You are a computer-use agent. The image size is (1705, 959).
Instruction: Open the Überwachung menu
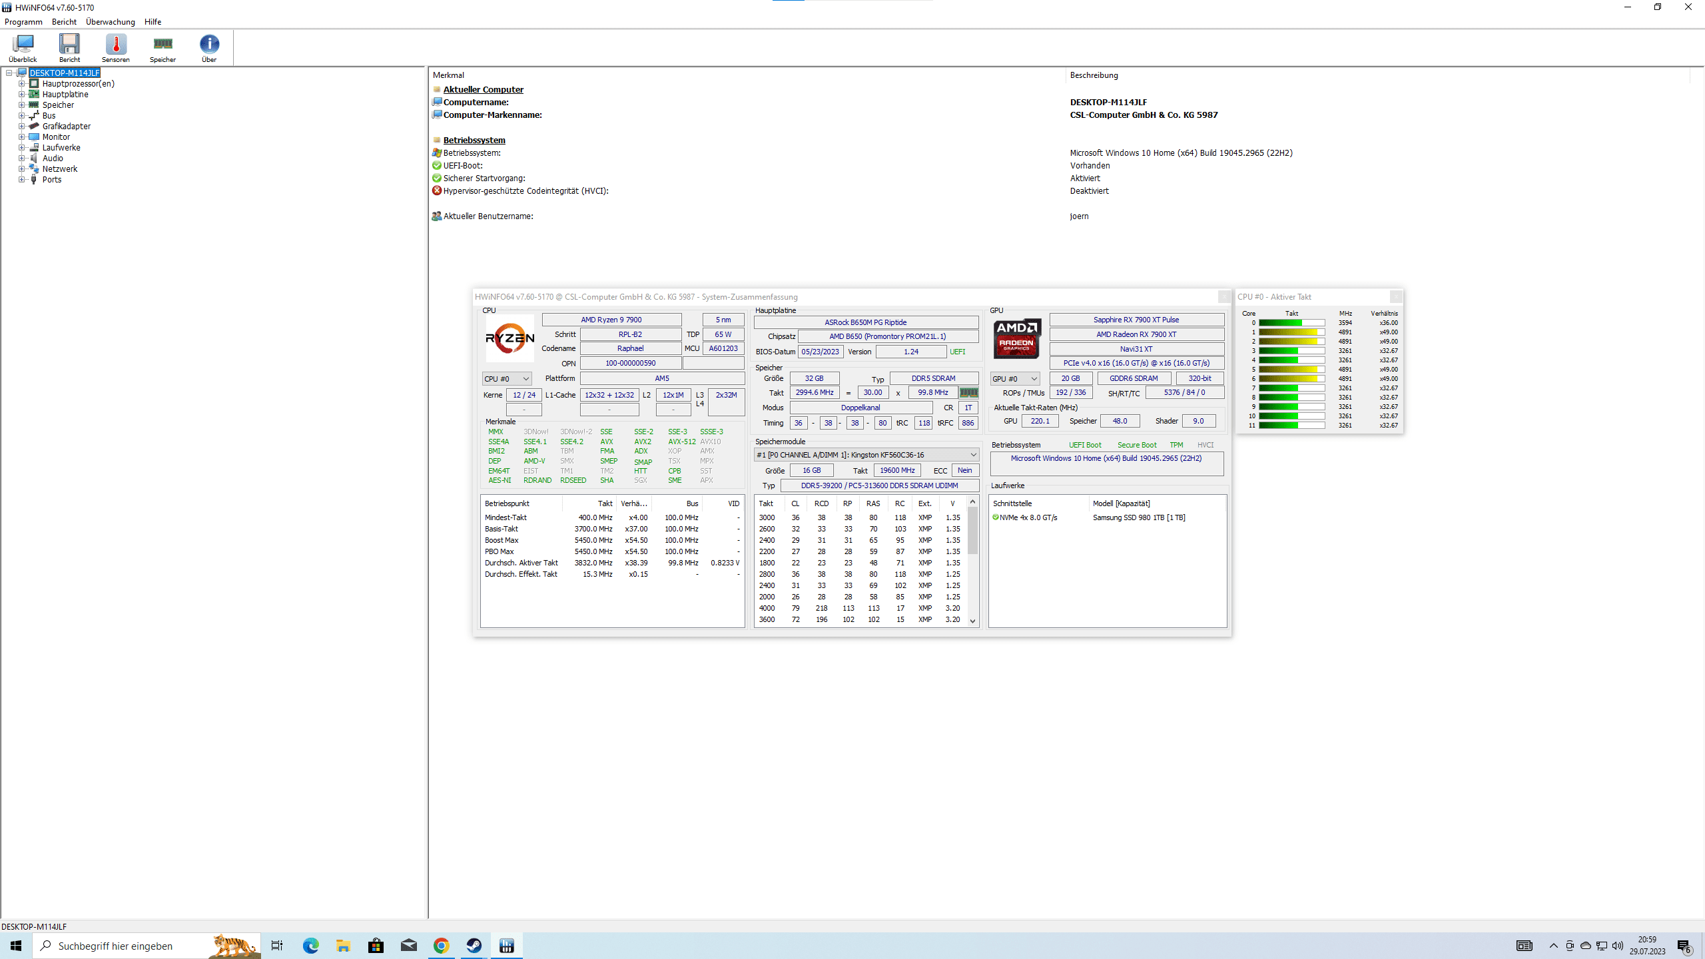111,22
